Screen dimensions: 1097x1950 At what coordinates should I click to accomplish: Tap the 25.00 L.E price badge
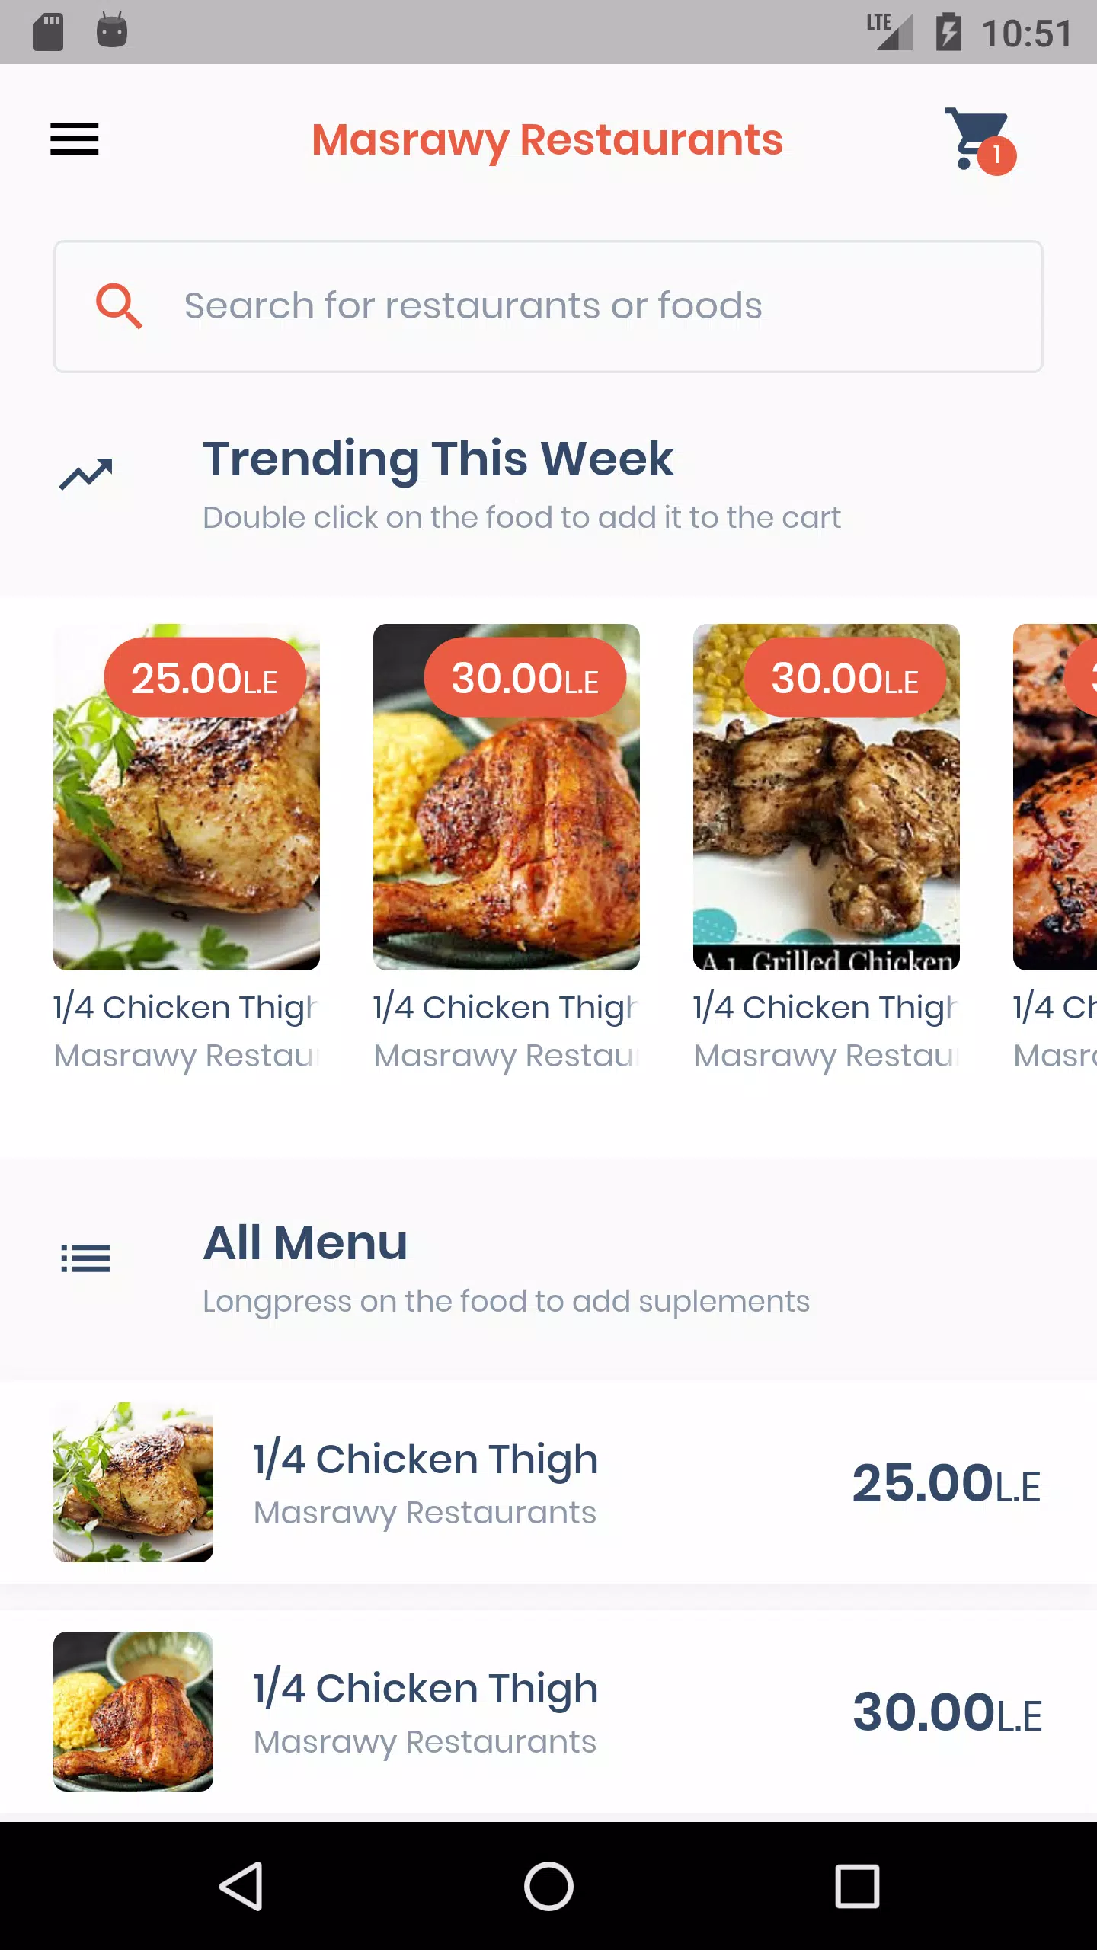pyautogui.click(x=205, y=677)
